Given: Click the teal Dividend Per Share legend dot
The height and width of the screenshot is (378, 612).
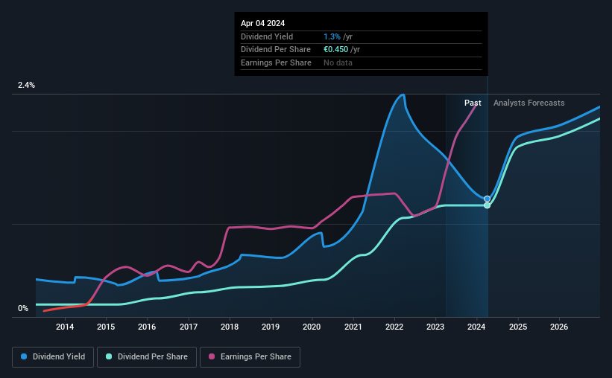Looking at the screenshot, I should [x=109, y=356].
